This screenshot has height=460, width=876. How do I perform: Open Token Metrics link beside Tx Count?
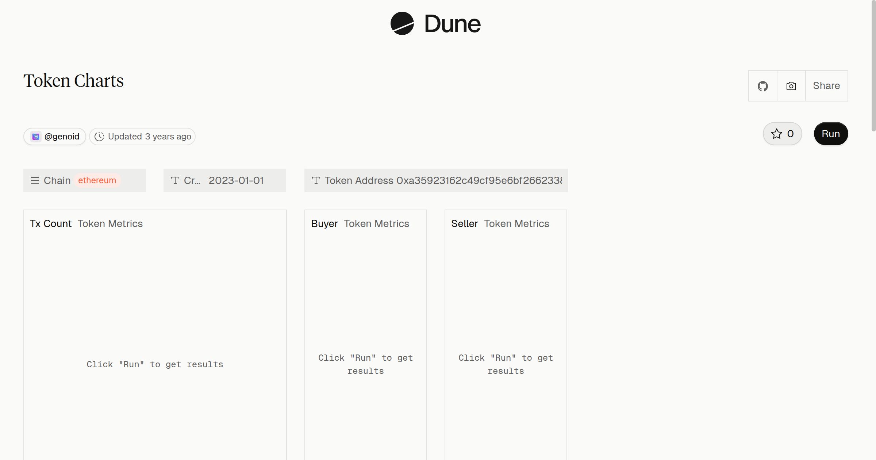click(x=110, y=223)
